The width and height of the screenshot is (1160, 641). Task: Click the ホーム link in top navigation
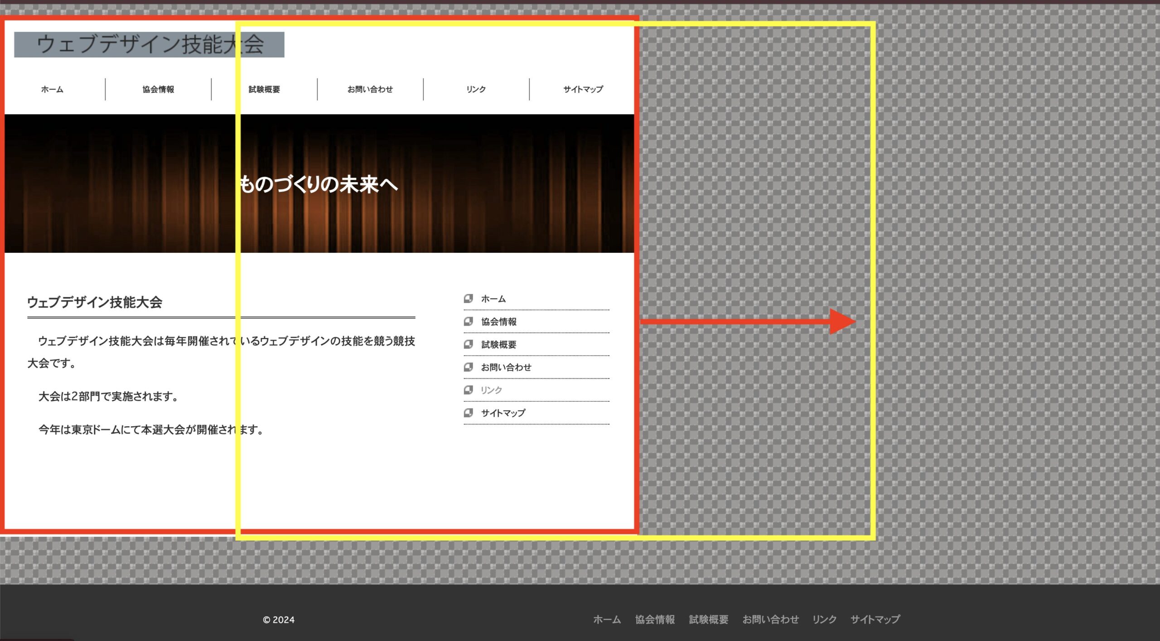(52, 89)
